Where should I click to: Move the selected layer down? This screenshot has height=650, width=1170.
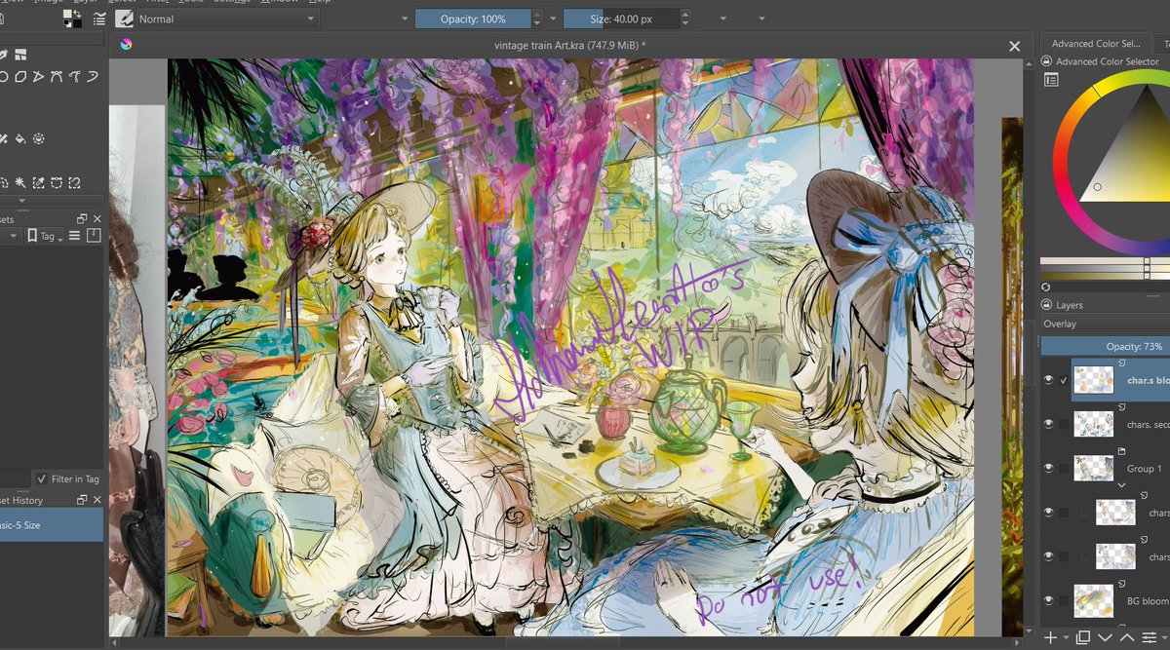(1105, 637)
